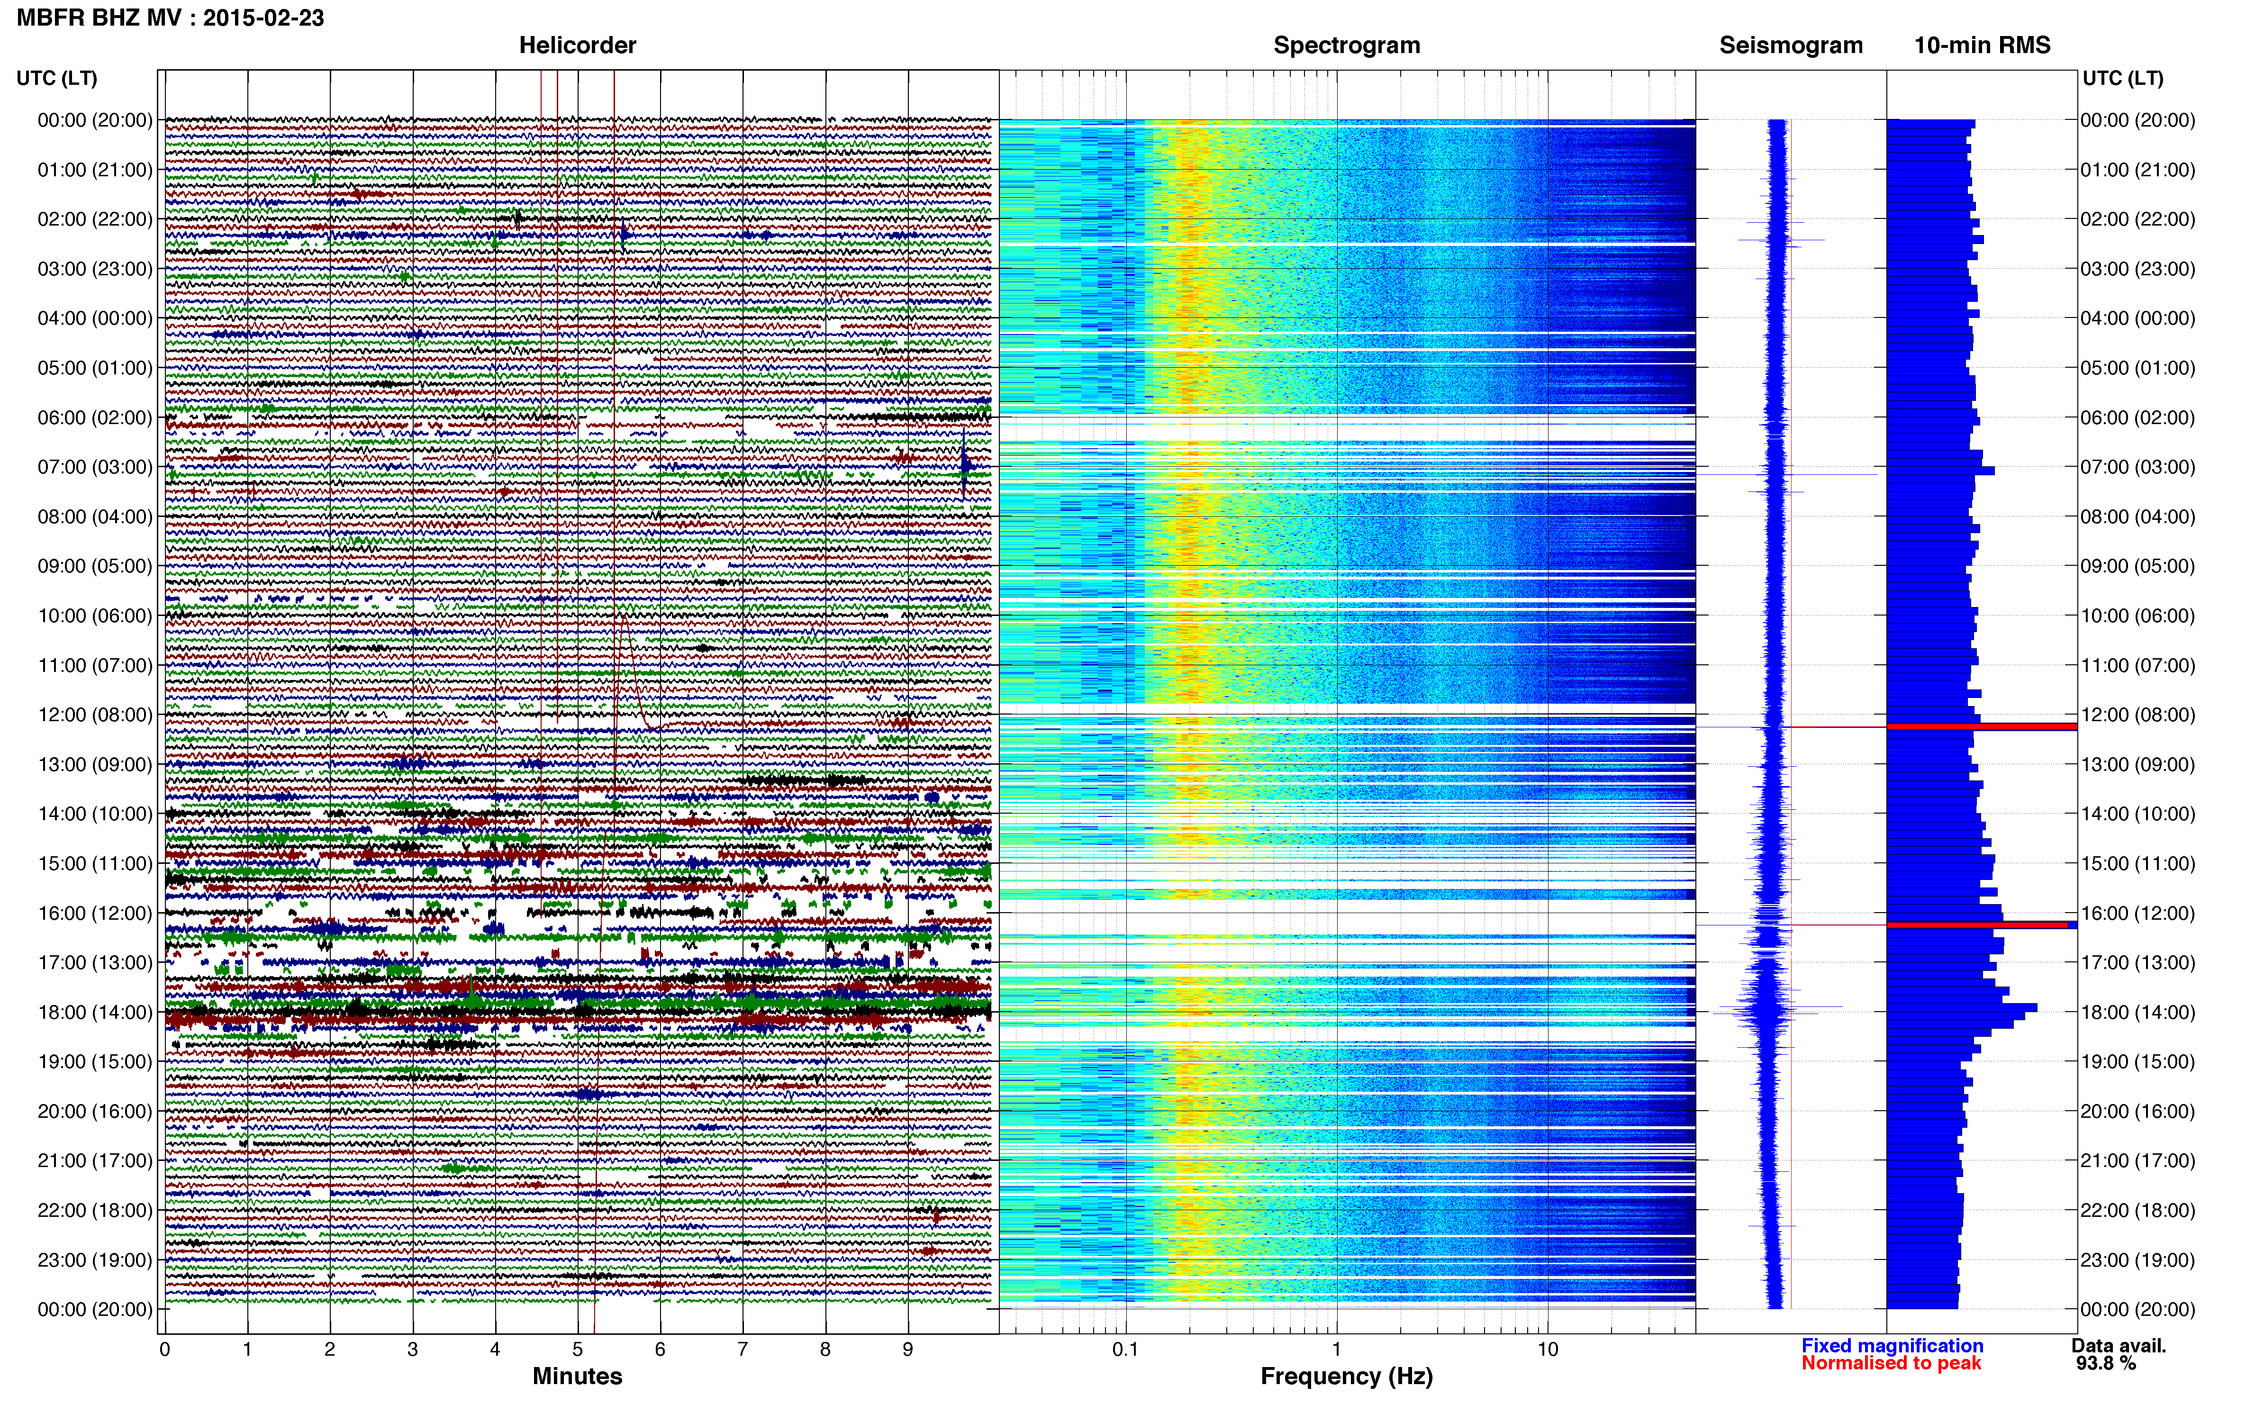Click frequency tick label '0.1'
This screenshot has height=1404, width=2246.
coord(1125,1349)
